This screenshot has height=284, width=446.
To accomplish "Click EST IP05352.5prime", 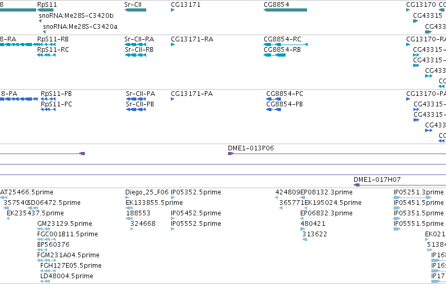I will [196, 192].
